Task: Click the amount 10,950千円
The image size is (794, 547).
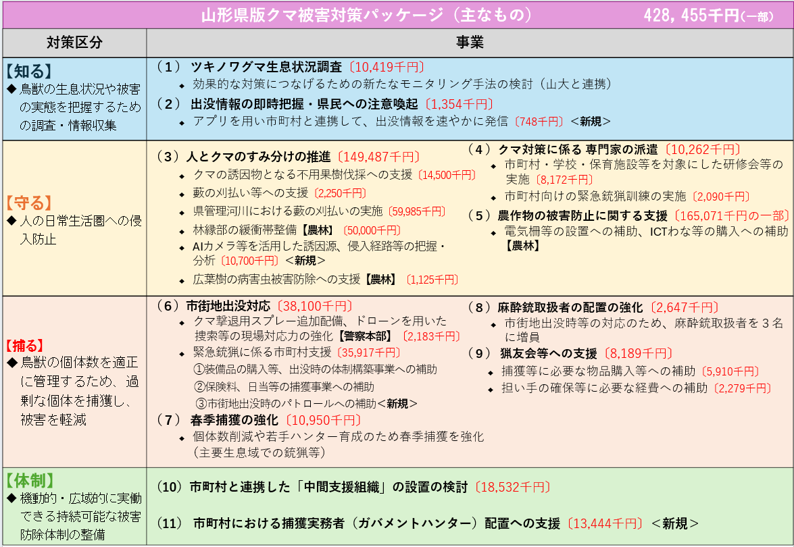Action: point(323,420)
